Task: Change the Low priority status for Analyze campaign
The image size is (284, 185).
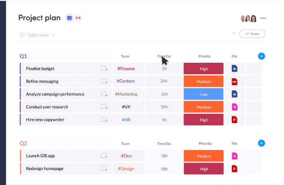Action: point(204,94)
